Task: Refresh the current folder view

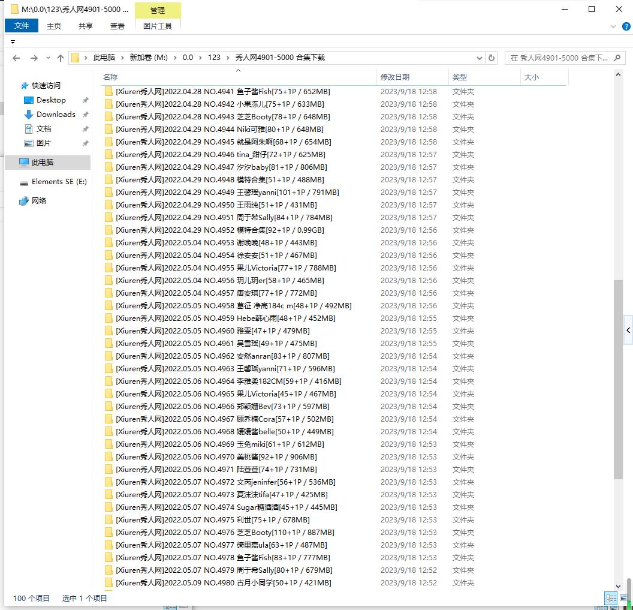Action: (492, 58)
